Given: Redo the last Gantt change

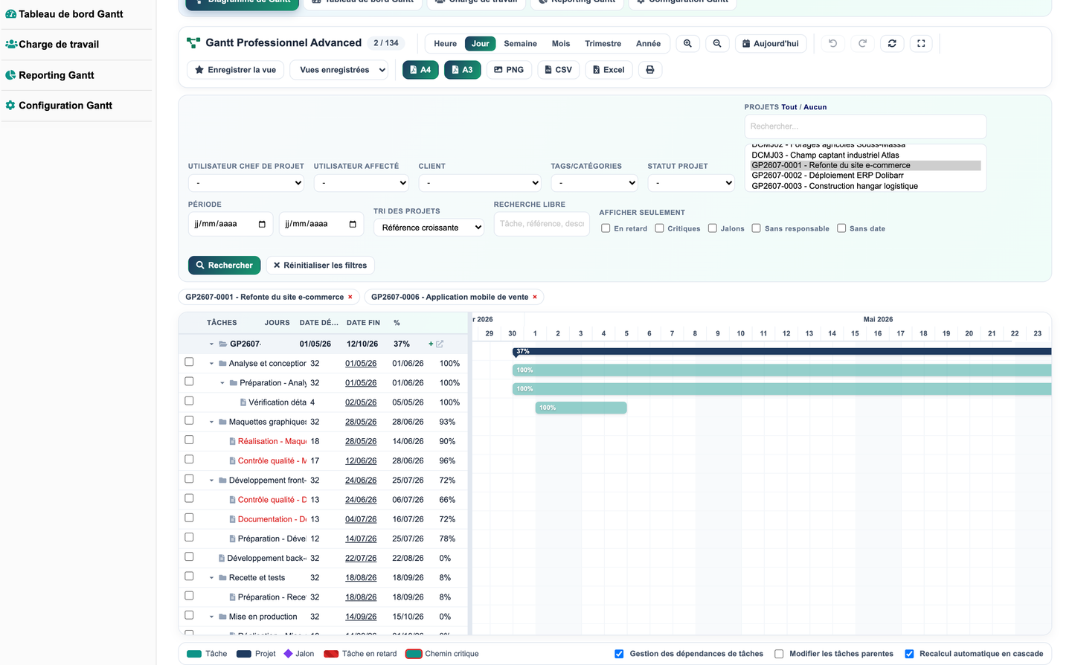Looking at the screenshot, I should 862,44.
